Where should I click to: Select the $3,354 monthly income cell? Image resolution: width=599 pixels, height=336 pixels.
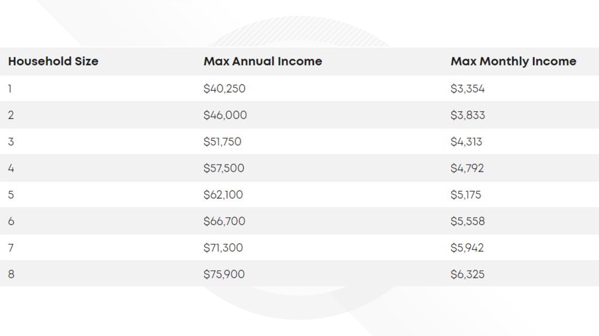coord(468,89)
